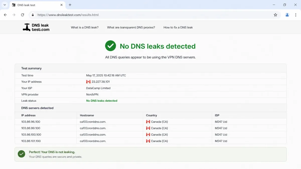Viewport: 301px width, 169px height.
Task: Click the DNS leak test faucet logo
Action: pyautogui.click(x=36, y=27)
